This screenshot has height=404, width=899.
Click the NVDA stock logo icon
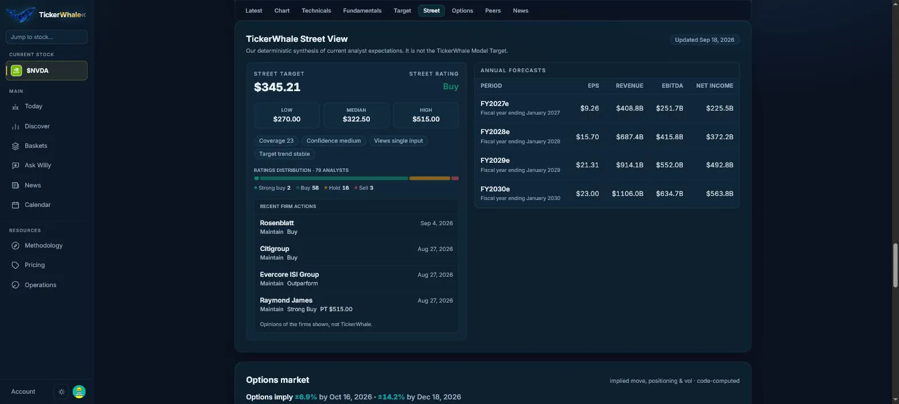pyautogui.click(x=17, y=70)
